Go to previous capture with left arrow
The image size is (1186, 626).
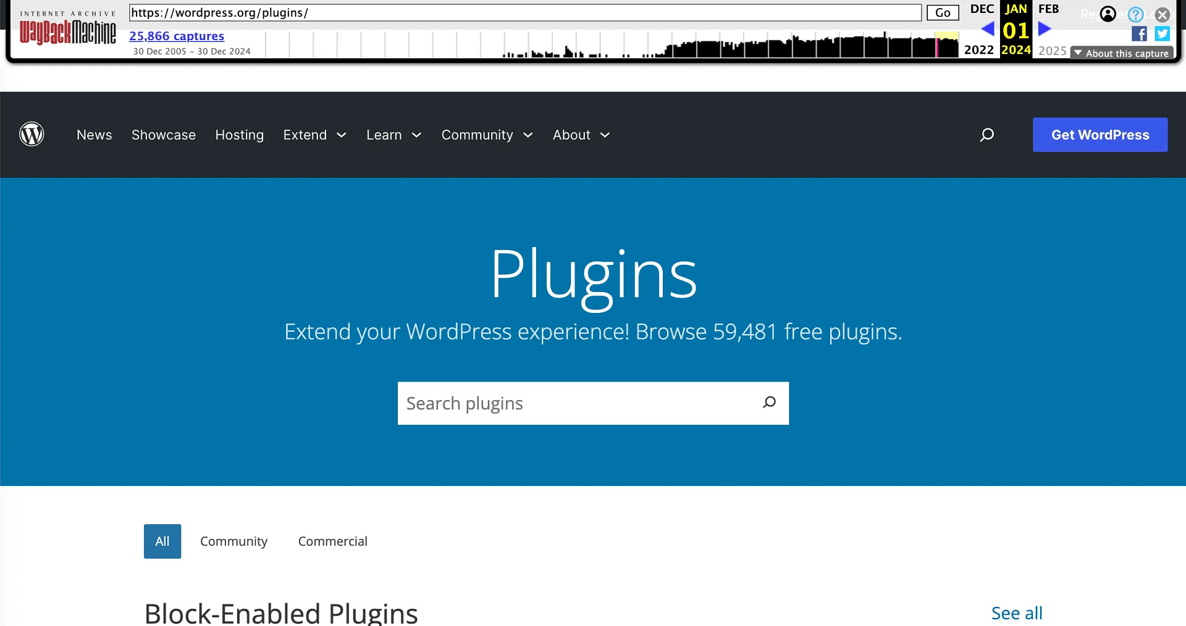988,29
